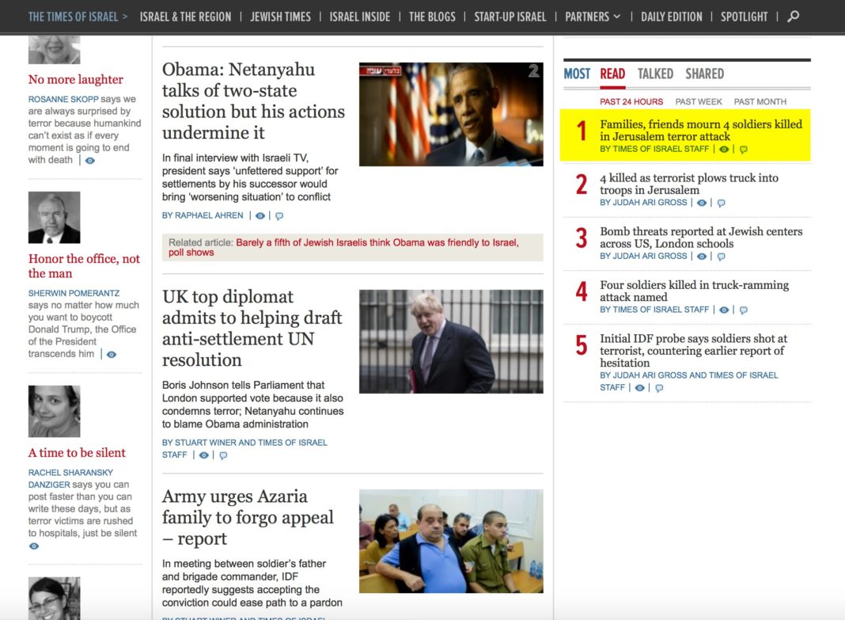The width and height of the screenshot is (845, 620).
Task: Open The Blogs section
Action: (432, 17)
